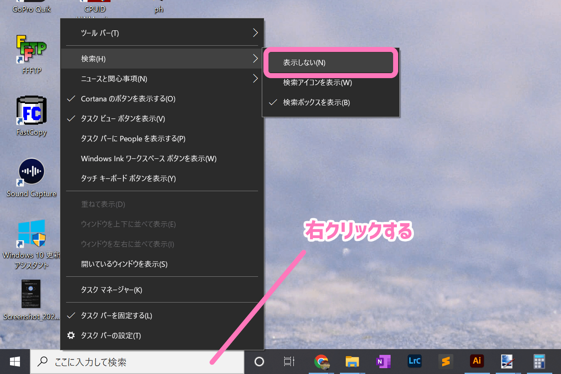Click the Sublime Text taskbar icon
The image size is (561, 374).
point(445,362)
